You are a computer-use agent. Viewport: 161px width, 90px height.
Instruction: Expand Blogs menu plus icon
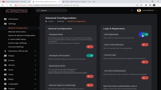[35, 79]
